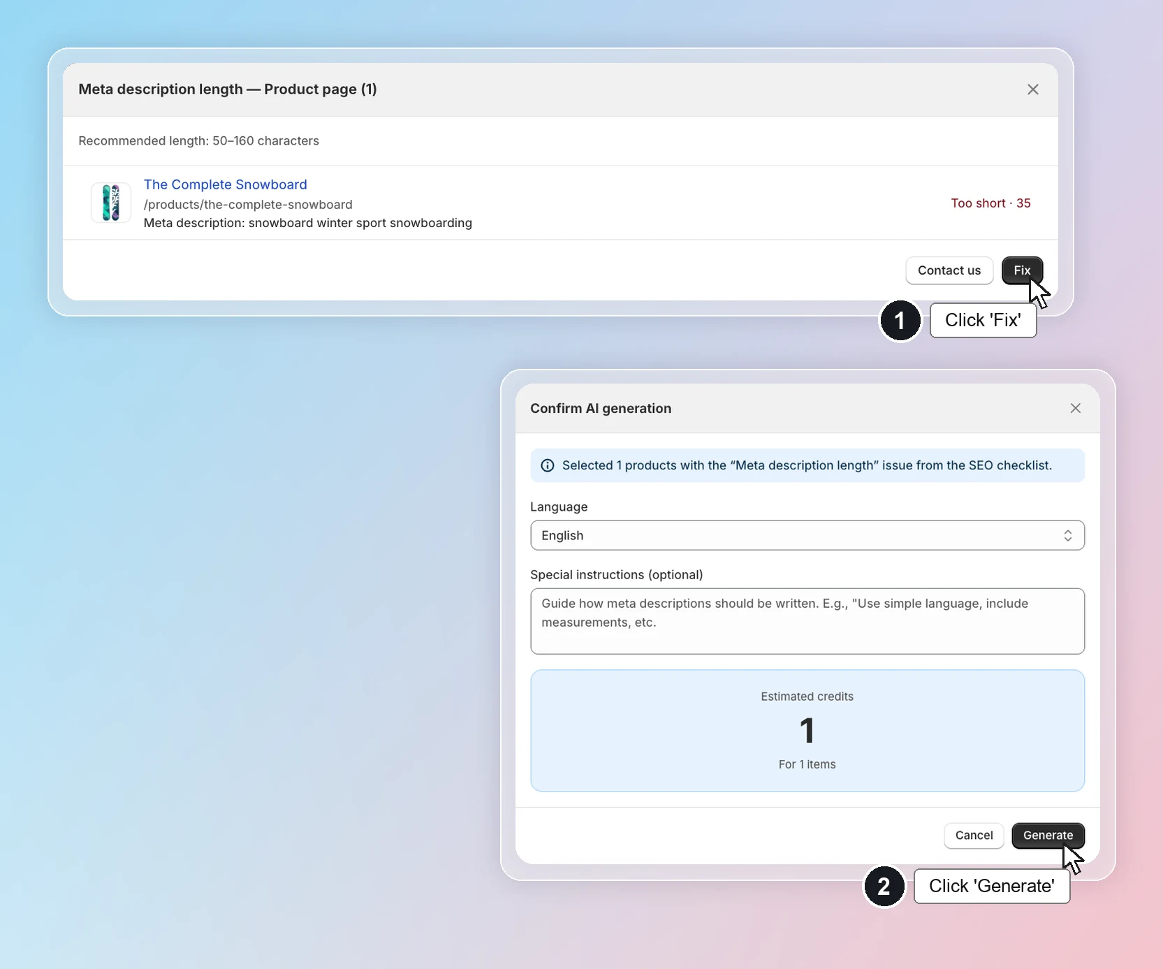Image resolution: width=1163 pixels, height=969 pixels.
Task: Close the Confirm AI generation dialog
Action: click(x=1076, y=408)
